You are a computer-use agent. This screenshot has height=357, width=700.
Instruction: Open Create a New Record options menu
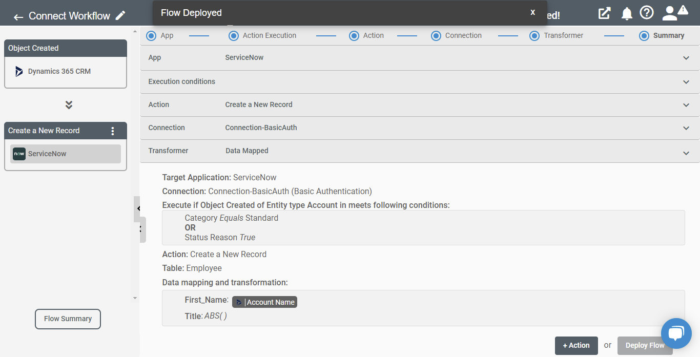(x=113, y=131)
